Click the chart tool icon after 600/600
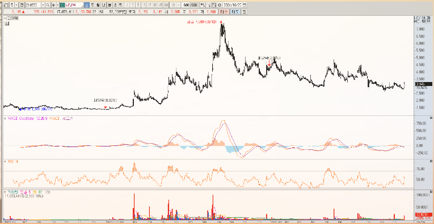The width and height of the screenshot is (434, 224). click(x=203, y=5)
